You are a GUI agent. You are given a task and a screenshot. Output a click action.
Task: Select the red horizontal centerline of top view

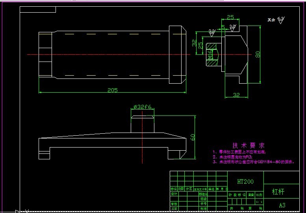pos(109,54)
